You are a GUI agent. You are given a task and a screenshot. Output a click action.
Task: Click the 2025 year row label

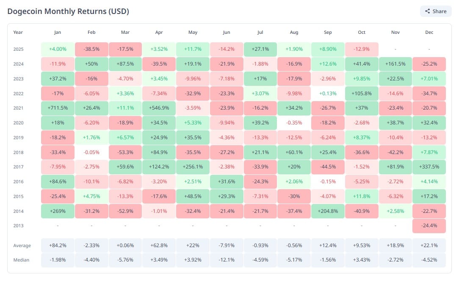tap(18, 49)
